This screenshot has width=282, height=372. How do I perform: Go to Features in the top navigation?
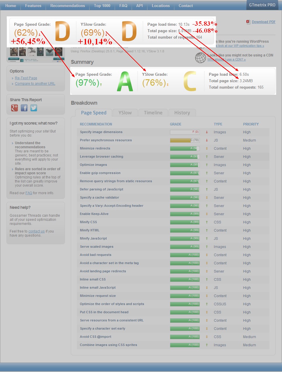point(33,6)
